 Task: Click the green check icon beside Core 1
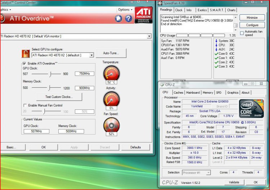tap(216, 58)
